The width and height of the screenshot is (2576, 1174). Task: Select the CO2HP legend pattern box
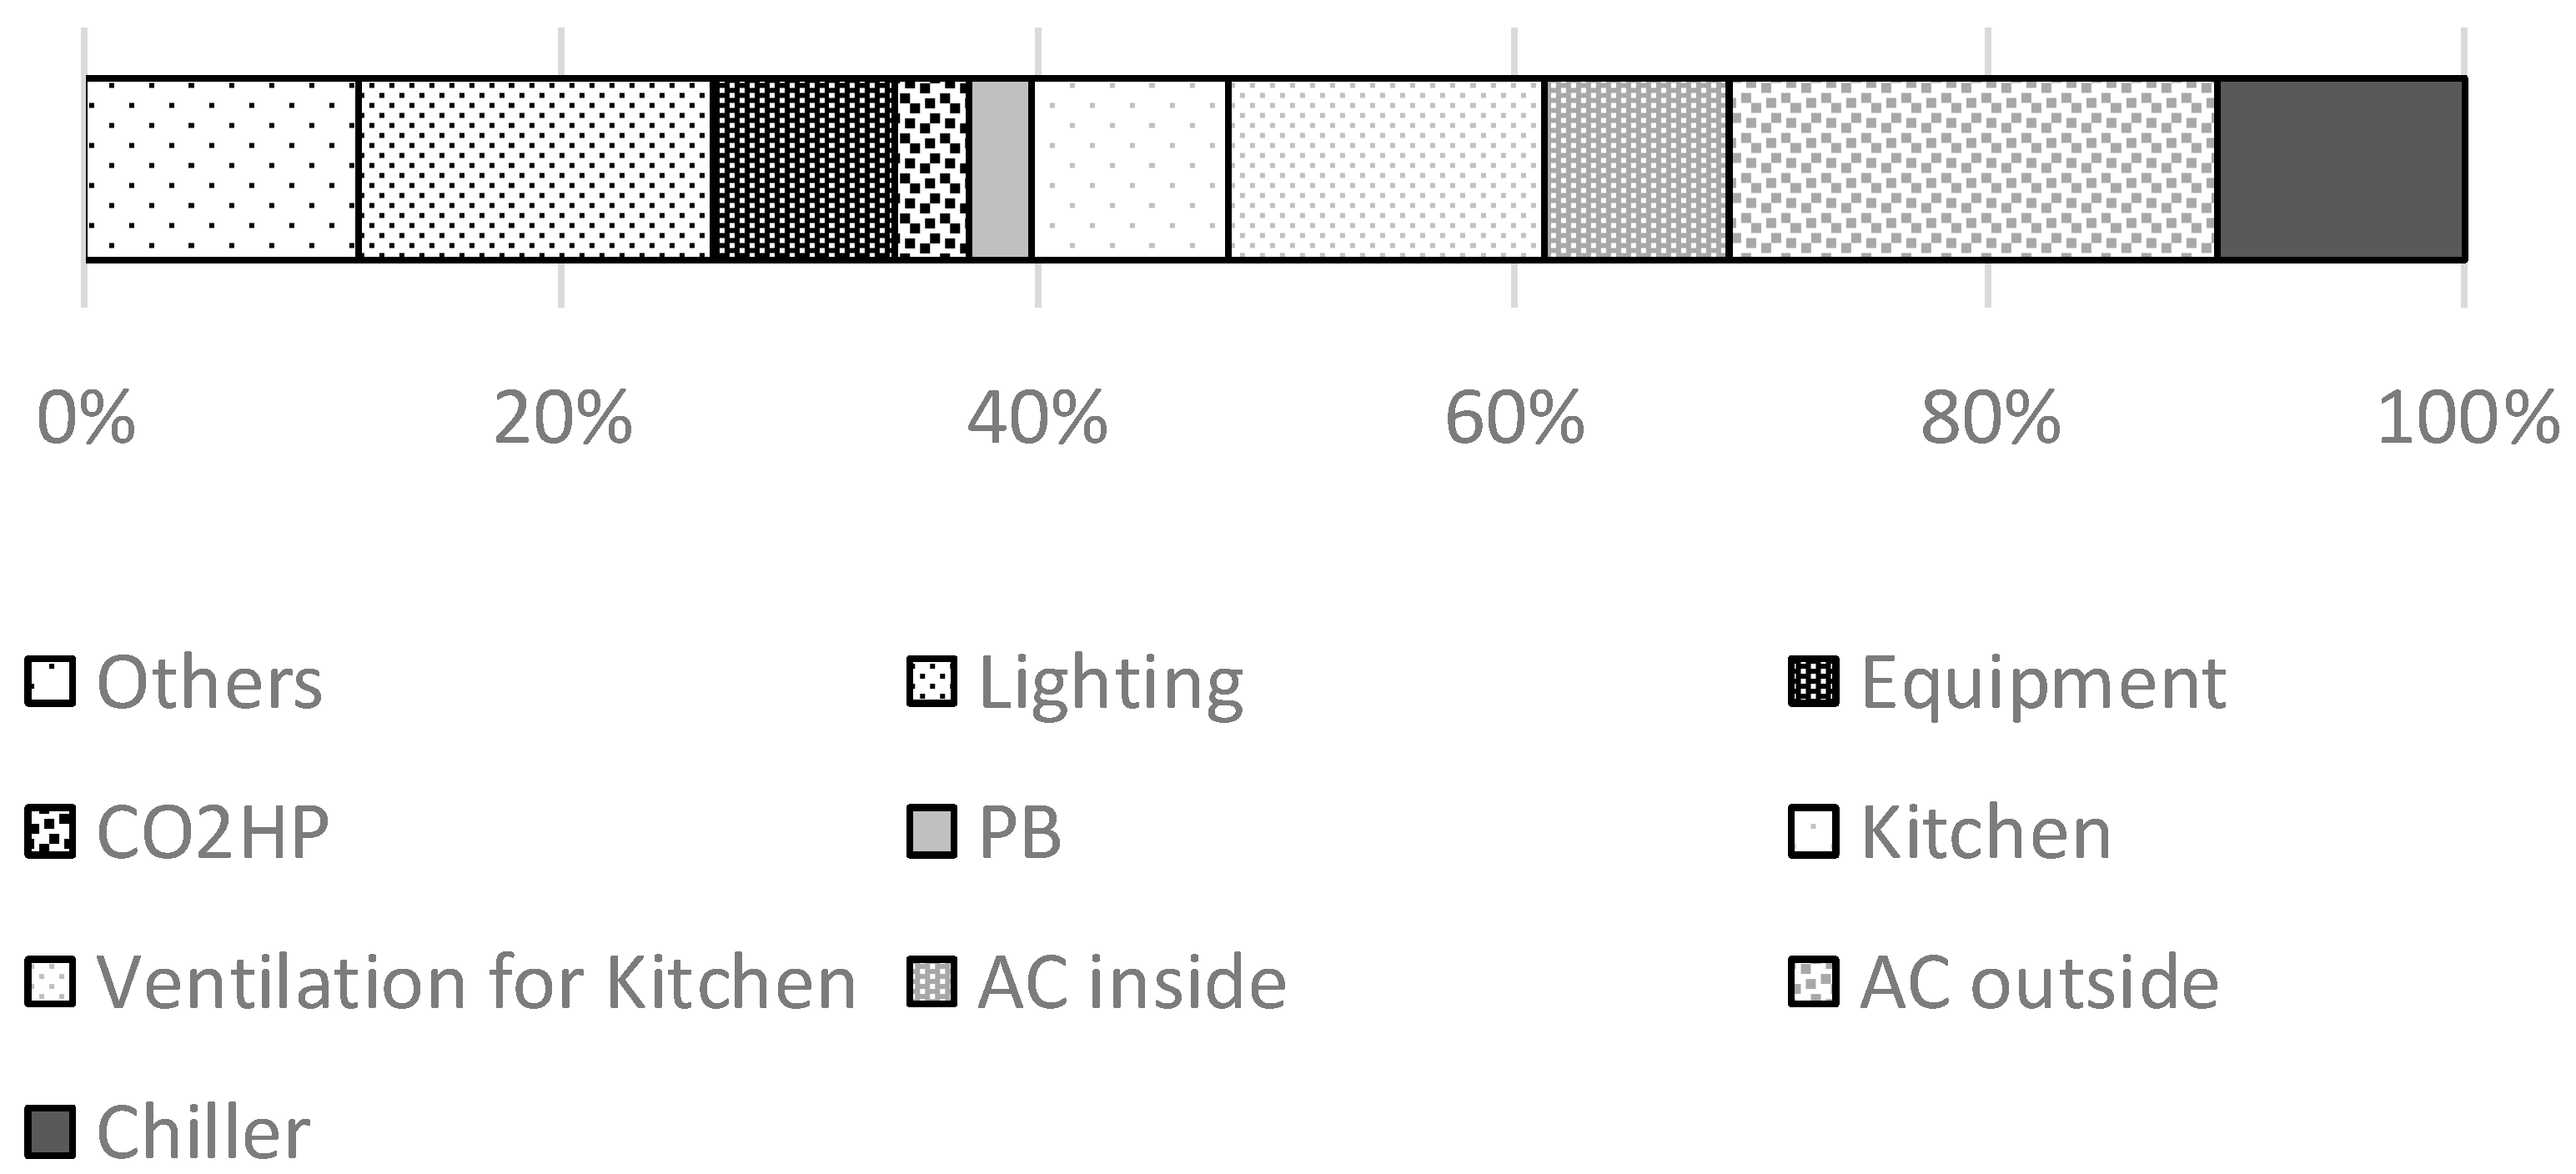pyautogui.click(x=50, y=833)
